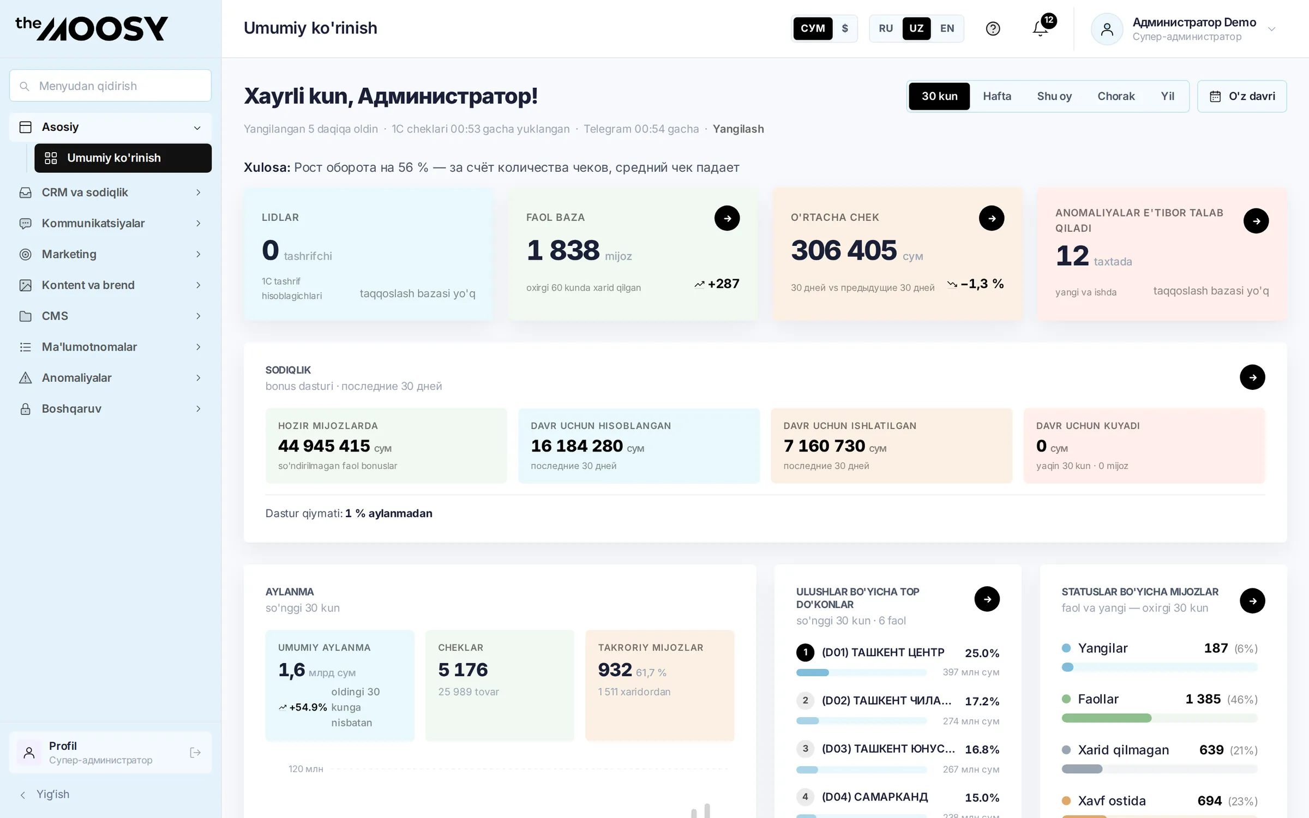Image resolution: width=1309 pixels, height=818 pixels.
Task: Select the Hafta period tab
Action: click(x=997, y=97)
